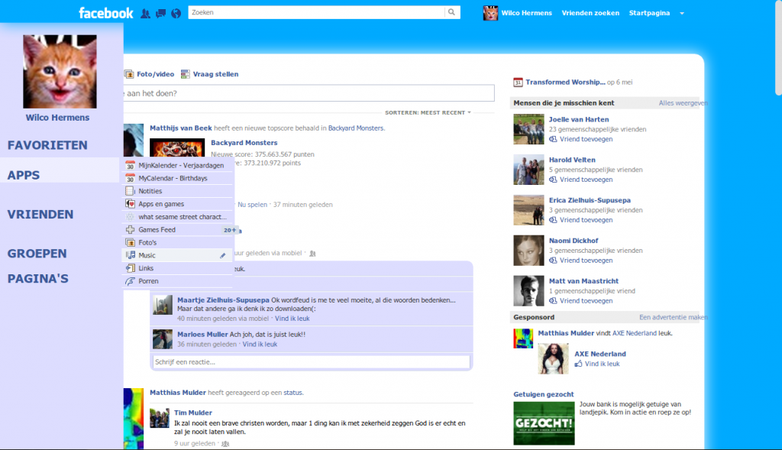Click the status update text box
Image resolution: width=782 pixels, height=450 pixels.
tap(309, 93)
